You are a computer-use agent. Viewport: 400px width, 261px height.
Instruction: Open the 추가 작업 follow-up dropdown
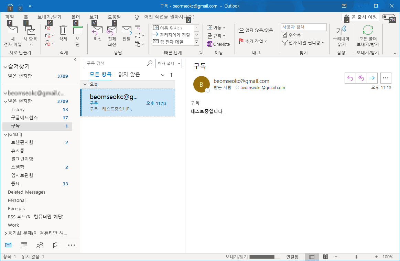[x=253, y=41]
